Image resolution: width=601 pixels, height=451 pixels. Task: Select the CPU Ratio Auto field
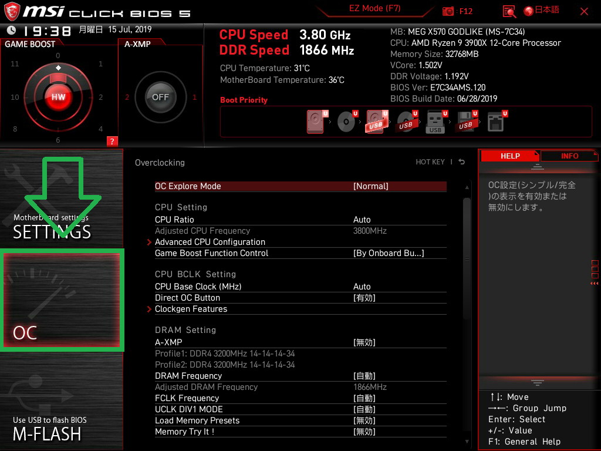coord(300,220)
